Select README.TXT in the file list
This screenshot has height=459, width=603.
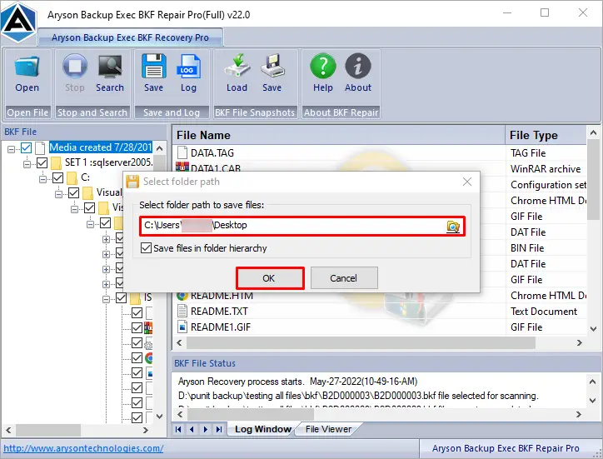pos(219,312)
